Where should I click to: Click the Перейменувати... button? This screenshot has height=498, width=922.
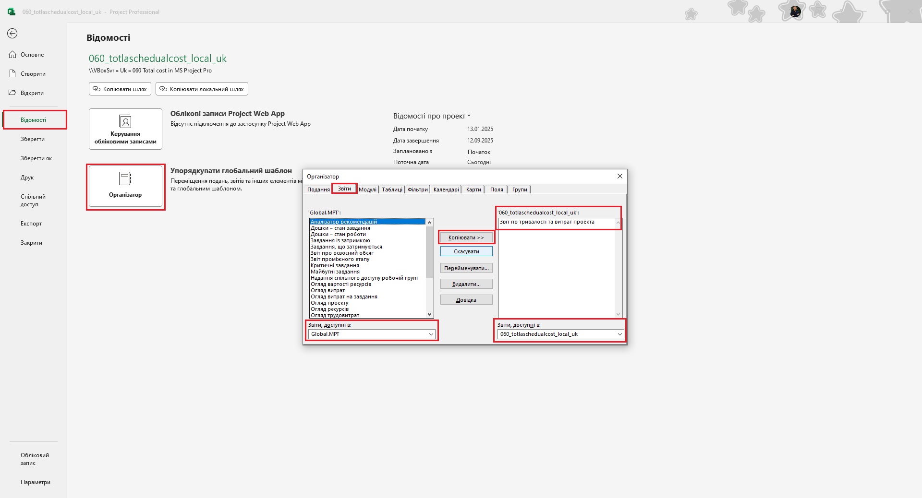coord(466,268)
